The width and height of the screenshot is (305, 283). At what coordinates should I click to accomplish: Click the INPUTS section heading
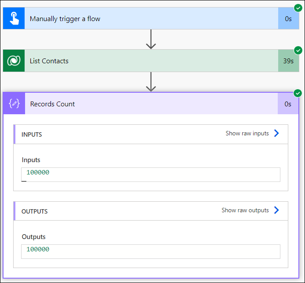click(x=32, y=134)
